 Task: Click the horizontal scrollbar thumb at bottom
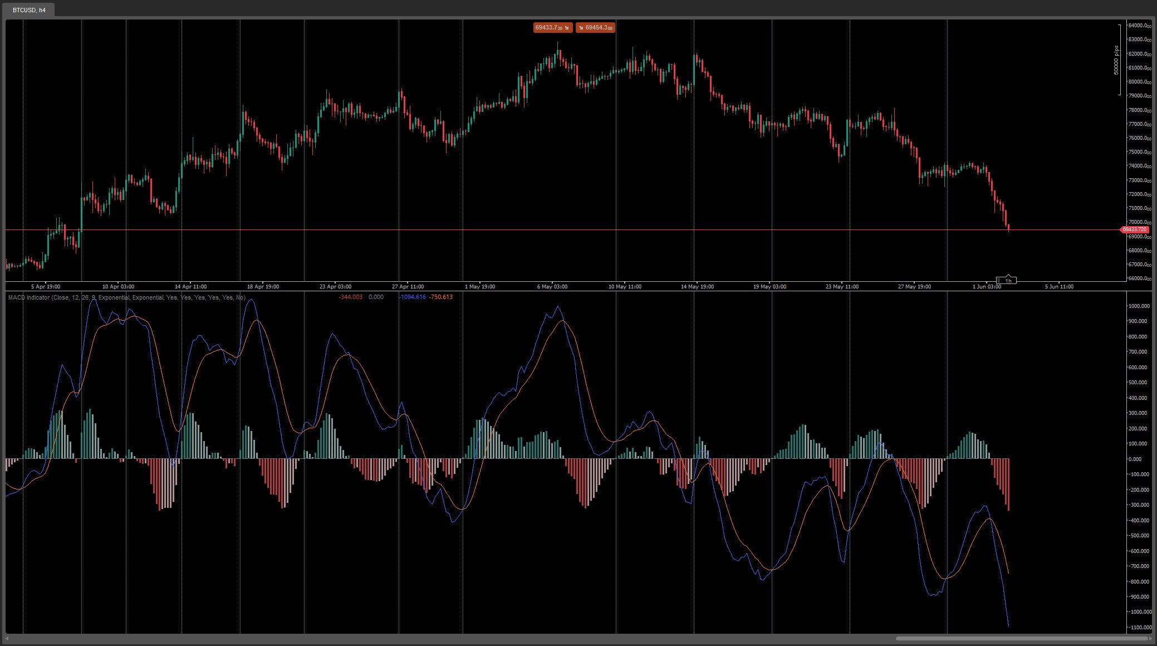click(1022, 638)
